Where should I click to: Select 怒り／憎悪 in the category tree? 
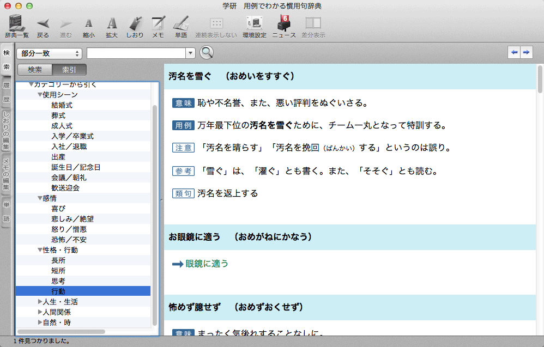click(69, 229)
